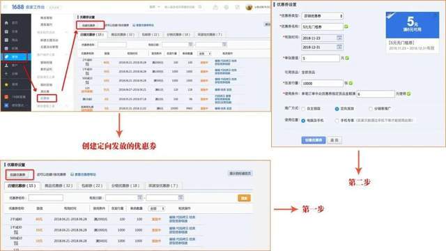Click the gray button at the right of the enlarged list header
Image resolution: width=446 pixels, height=251 pixels.
click(240, 174)
